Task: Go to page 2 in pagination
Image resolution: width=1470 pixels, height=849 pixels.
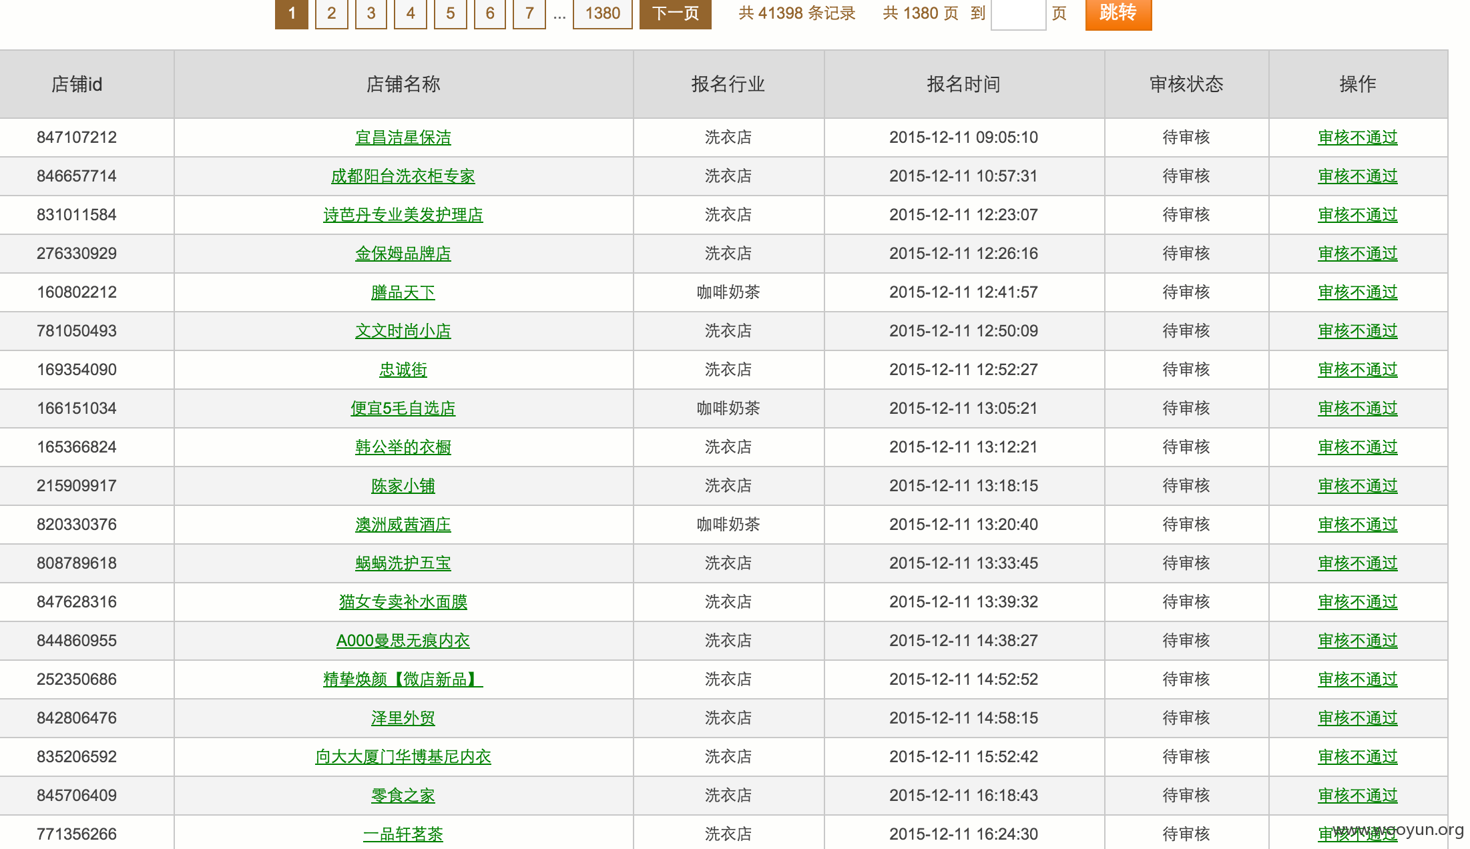Action: click(331, 13)
